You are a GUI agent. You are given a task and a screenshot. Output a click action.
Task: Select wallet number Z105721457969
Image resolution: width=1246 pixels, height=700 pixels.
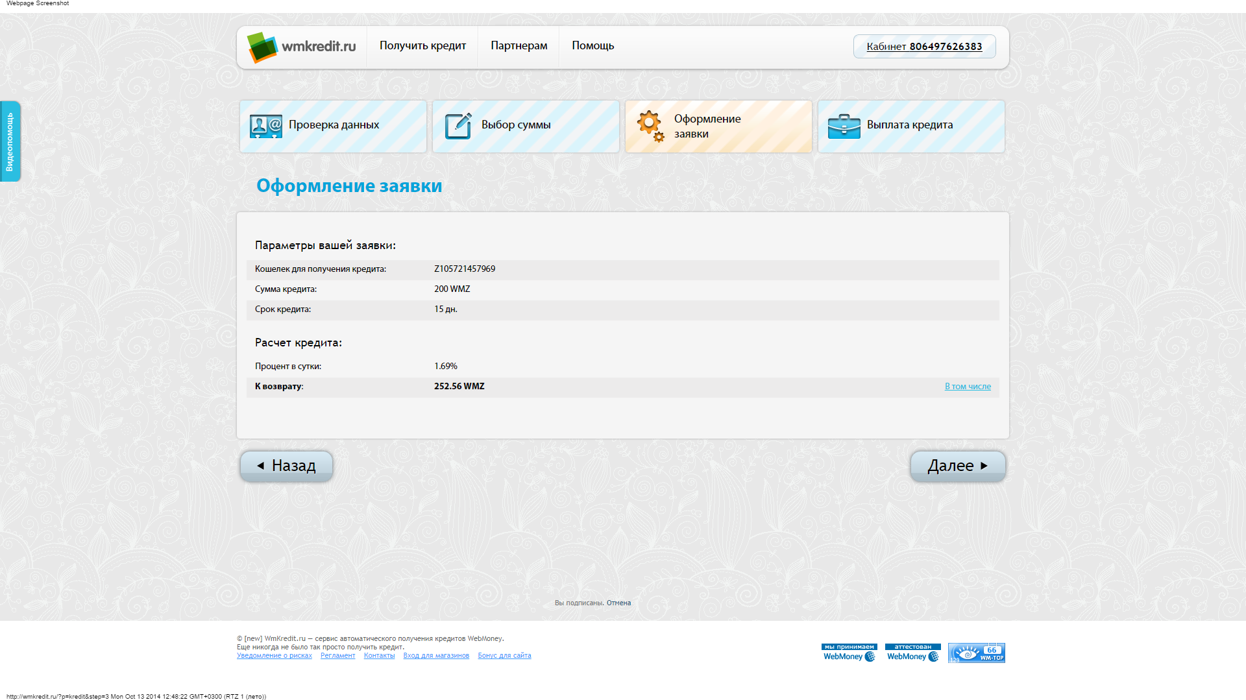click(465, 269)
